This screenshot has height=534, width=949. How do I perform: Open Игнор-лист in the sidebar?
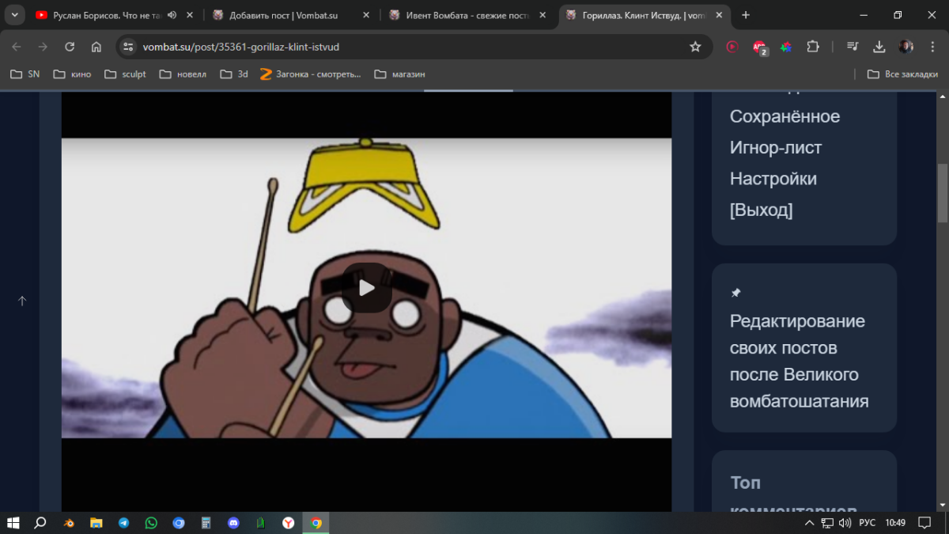pos(776,147)
